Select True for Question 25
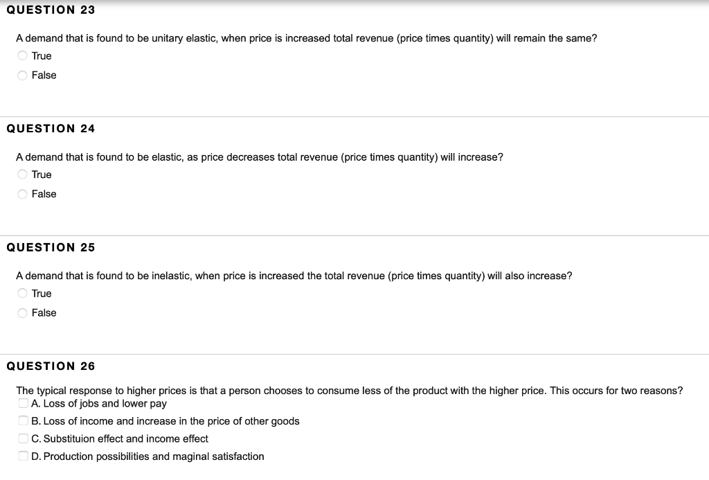Viewport: 709px width, 480px height. tap(22, 293)
